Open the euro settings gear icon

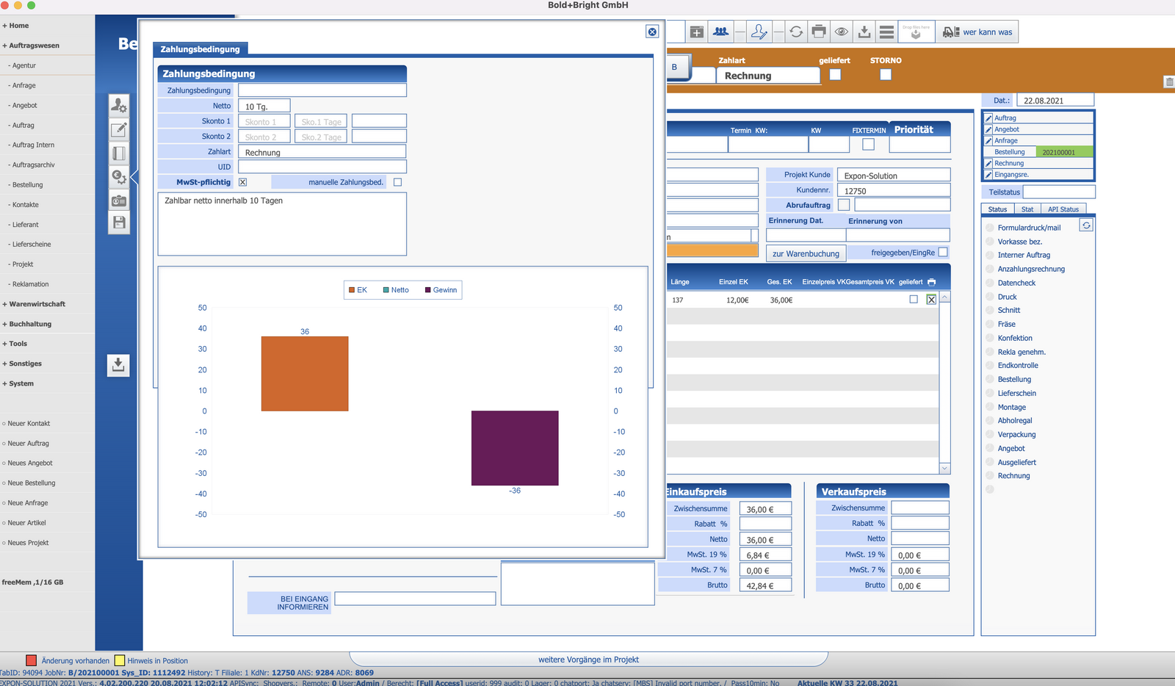click(x=119, y=177)
